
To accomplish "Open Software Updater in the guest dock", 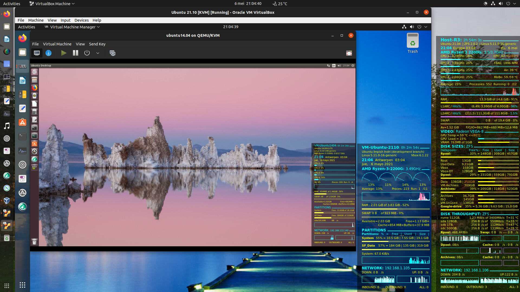I will (x=22, y=193).
